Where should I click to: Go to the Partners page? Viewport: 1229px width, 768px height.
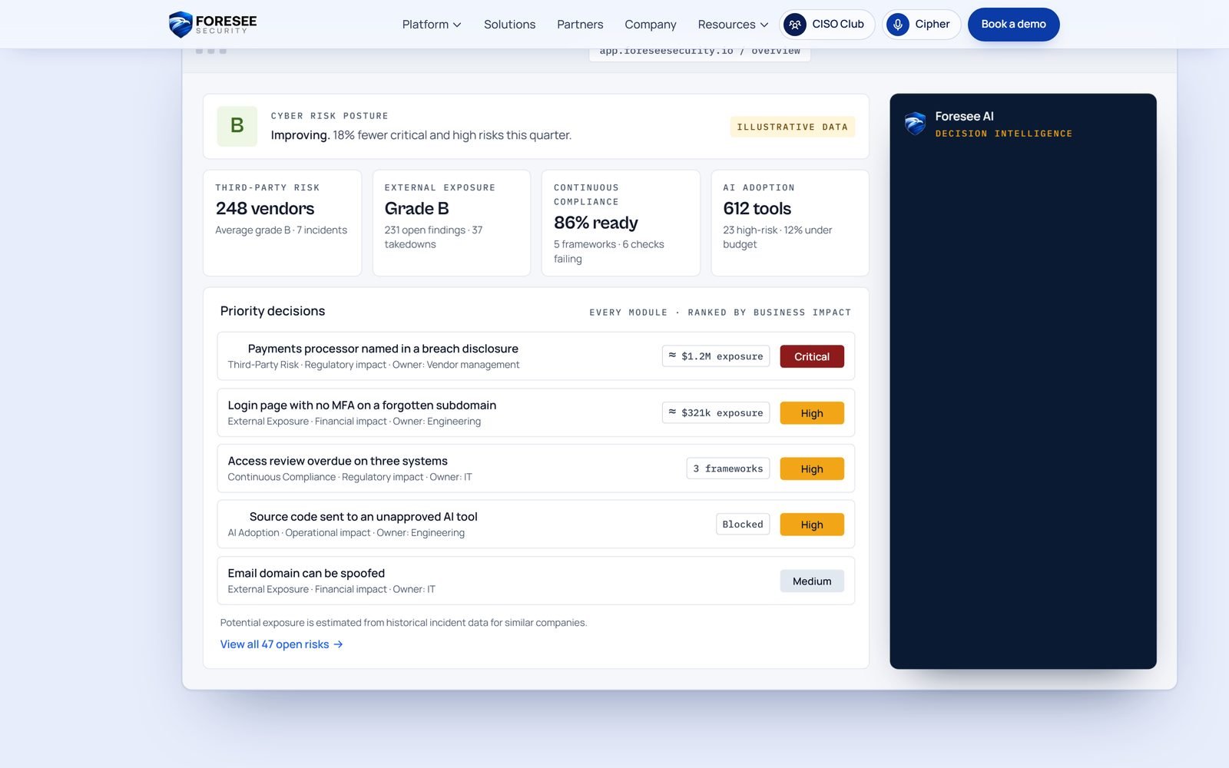(x=580, y=25)
